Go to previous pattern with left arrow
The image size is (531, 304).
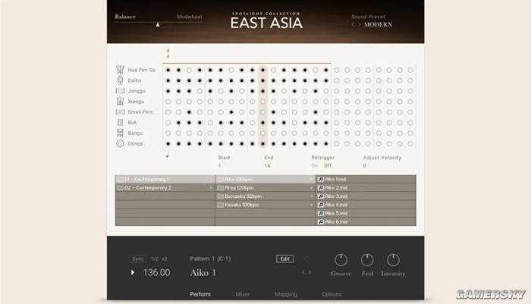(303, 272)
